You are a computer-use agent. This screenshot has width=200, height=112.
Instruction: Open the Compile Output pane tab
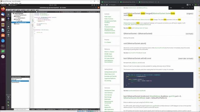[x=63, y=109]
